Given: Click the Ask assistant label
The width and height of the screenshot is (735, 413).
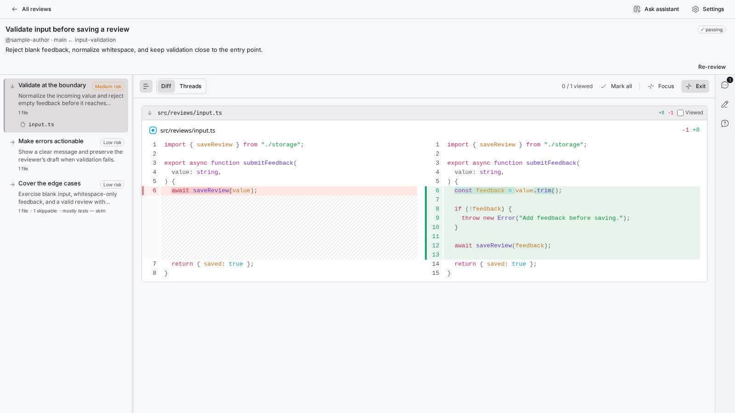Looking at the screenshot, I should tap(661, 9).
